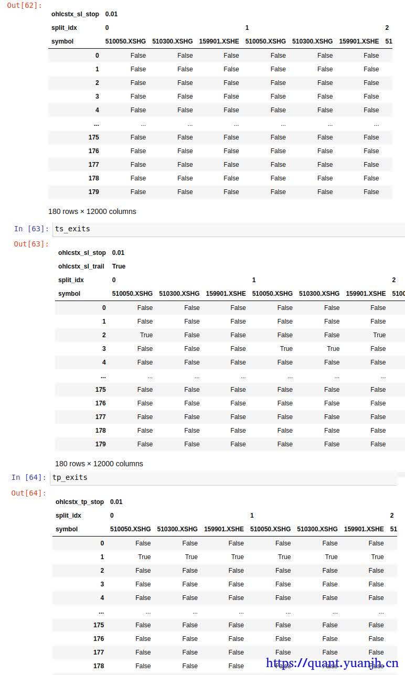The width and height of the screenshot is (405, 675).
Task: Click row 2's first True in ts_exits table
Action: tap(146, 335)
